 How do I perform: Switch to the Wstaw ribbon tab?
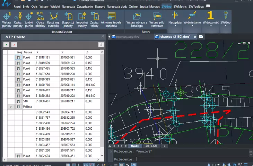coord(44,7)
